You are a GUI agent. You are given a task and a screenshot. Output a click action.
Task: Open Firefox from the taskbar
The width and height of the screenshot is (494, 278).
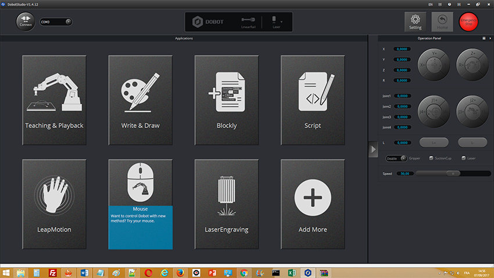pyautogui.click(x=180, y=273)
